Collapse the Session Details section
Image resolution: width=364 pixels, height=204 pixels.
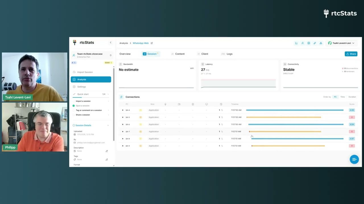point(108,125)
